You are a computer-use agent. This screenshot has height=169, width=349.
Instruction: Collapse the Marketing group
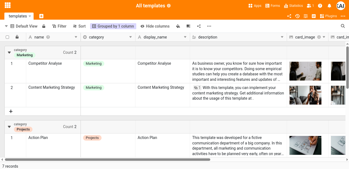9,52
